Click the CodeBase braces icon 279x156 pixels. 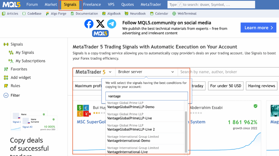pos(24,14)
